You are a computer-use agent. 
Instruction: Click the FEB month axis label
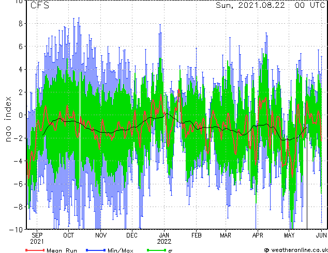(197, 235)
